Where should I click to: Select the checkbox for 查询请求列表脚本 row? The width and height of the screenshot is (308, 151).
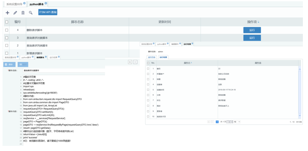coord(7,45)
